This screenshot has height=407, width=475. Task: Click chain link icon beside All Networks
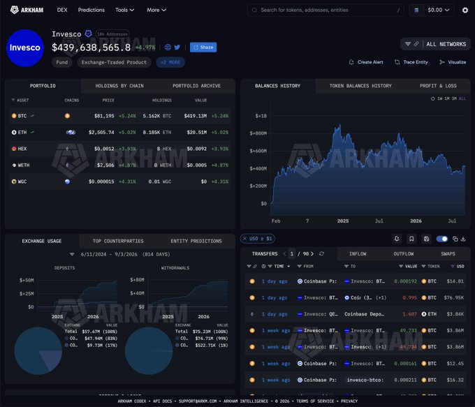click(416, 44)
